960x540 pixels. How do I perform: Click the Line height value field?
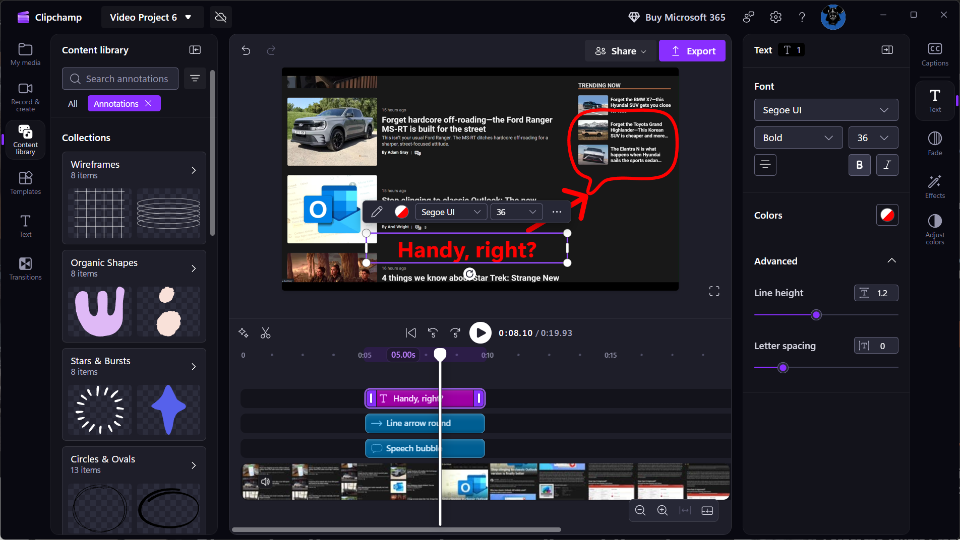coord(876,293)
